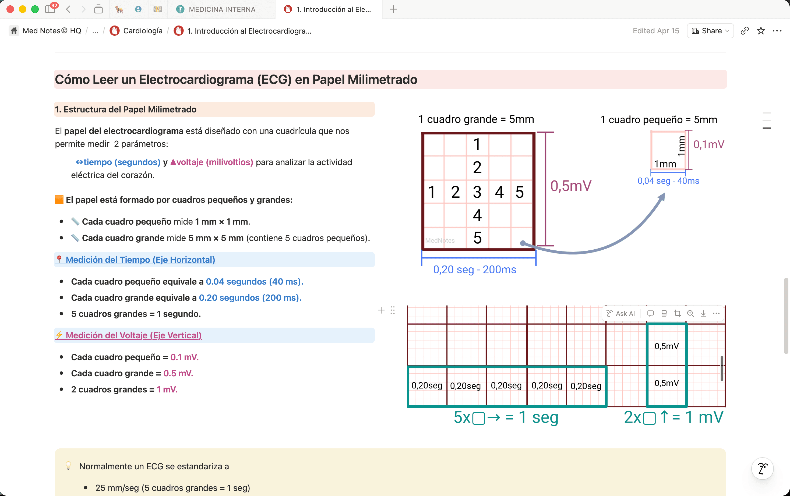Viewport: 790px width, 496px height.
Task: Open the Cardiología breadcrumb
Action: click(x=136, y=31)
